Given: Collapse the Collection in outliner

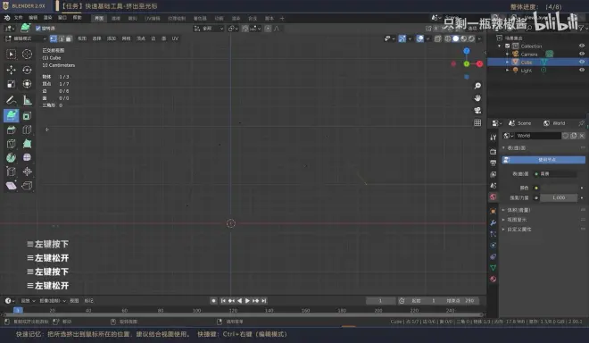Looking at the screenshot, I should pos(500,46).
